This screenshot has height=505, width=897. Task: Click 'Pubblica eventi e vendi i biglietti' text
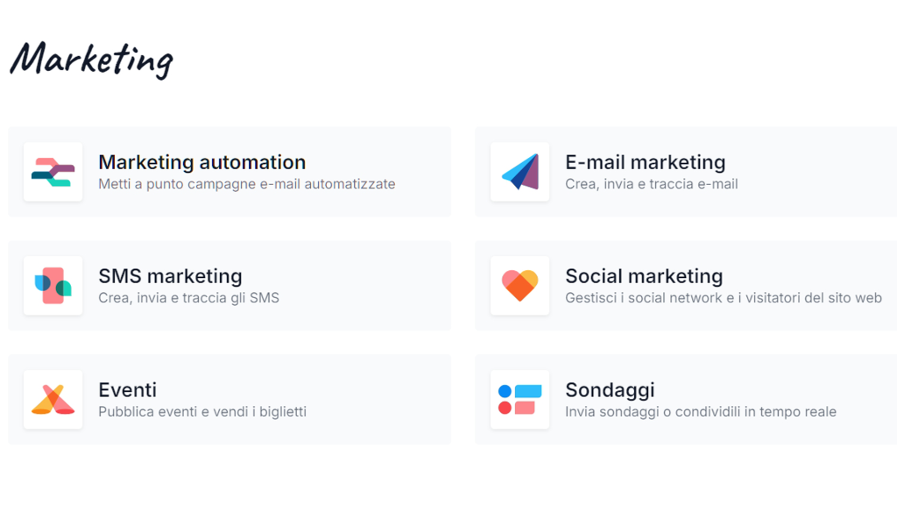[x=202, y=412]
